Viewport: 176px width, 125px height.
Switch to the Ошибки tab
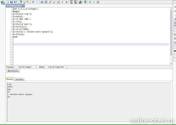pos(19,79)
